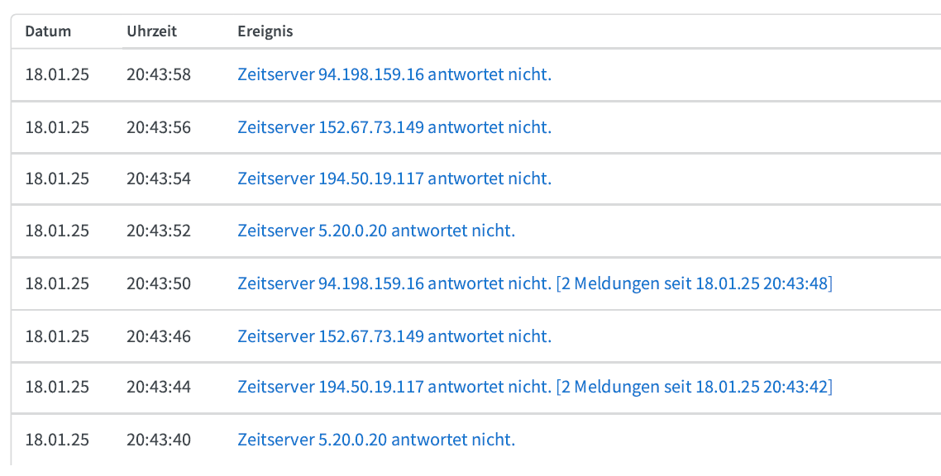This screenshot has height=476, width=941.
Task: Open the 20:43:46 Zeitserver 152.67.73.149 link
Action: tap(394, 336)
